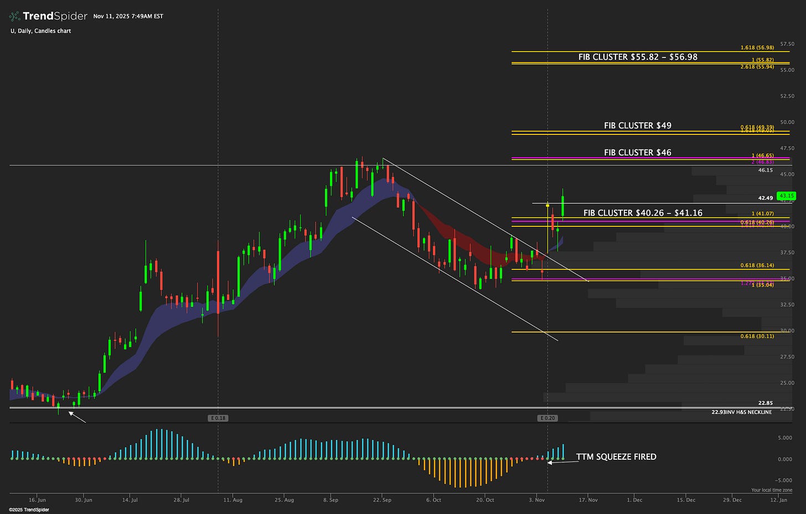Select the 'FIB CLUSTER $40.26 – $41.16' annotation
Screen dimensions: 806x514
click(643, 213)
